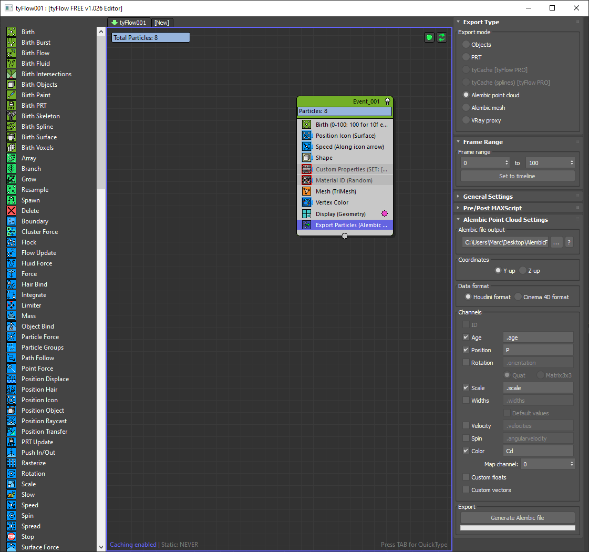The image size is (589, 552).
Task: Adjust the frame range start spinner
Action: (x=507, y=162)
